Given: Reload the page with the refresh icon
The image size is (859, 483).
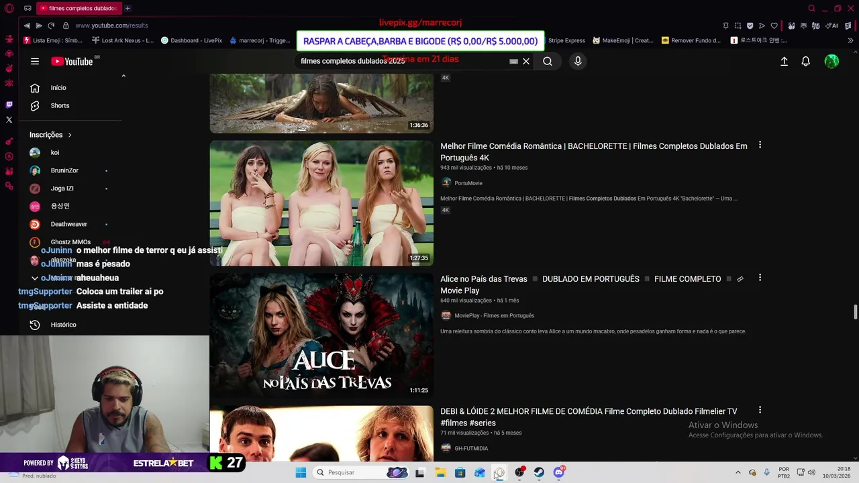Looking at the screenshot, I should (51, 25).
